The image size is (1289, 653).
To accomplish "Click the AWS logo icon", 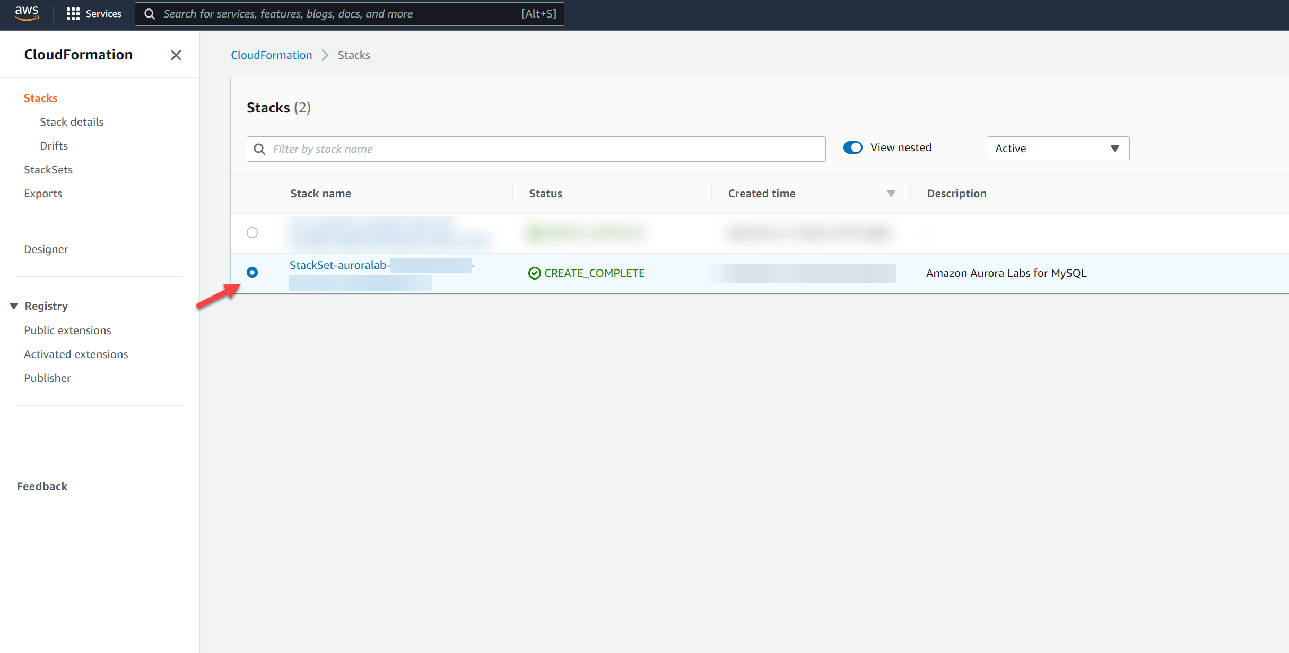I will click(x=27, y=13).
